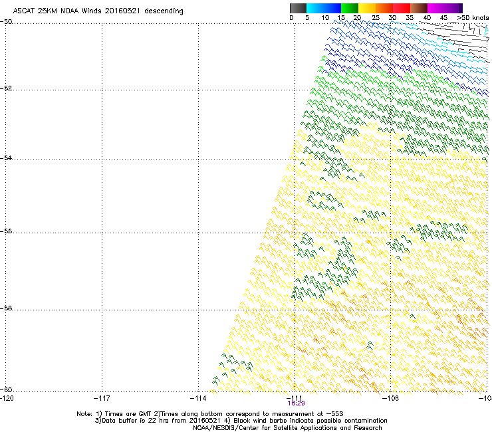The height and width of the screenshot is (432, 492).
Task: Click the legend tick label 10
Action: [325, 18]
